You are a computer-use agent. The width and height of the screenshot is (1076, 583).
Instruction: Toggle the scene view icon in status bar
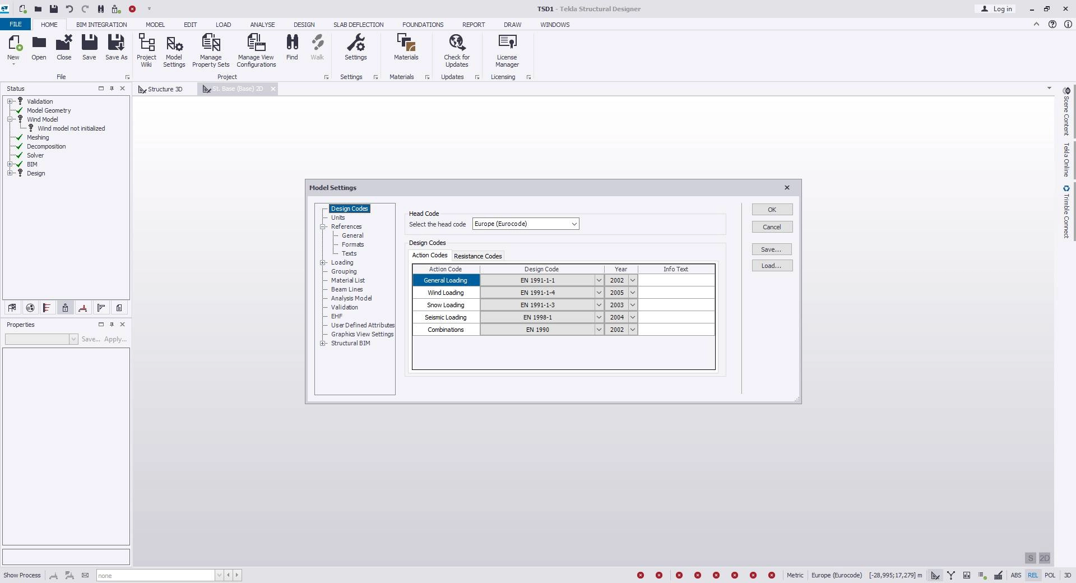(x=935, y=575)
